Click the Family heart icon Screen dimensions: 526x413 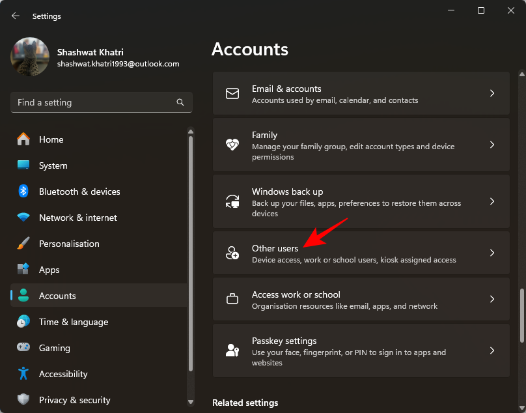(232, 145)
